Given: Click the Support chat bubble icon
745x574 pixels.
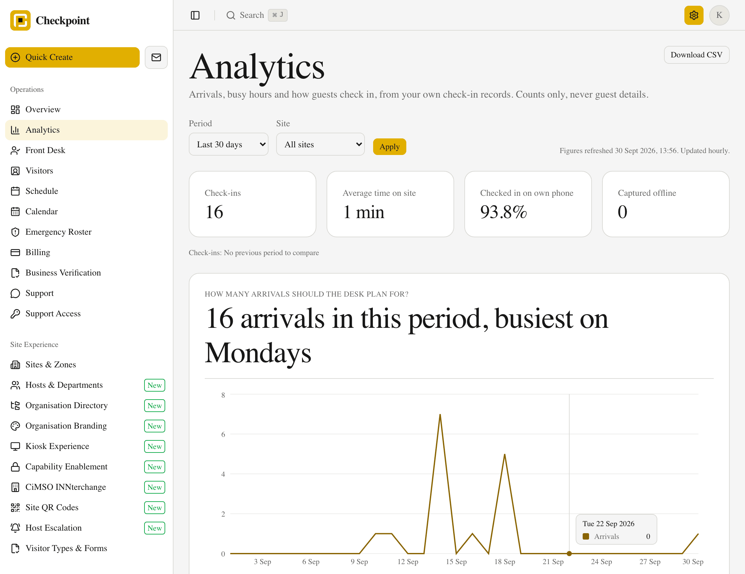Looking at the screenshot, I should [15, 293].
